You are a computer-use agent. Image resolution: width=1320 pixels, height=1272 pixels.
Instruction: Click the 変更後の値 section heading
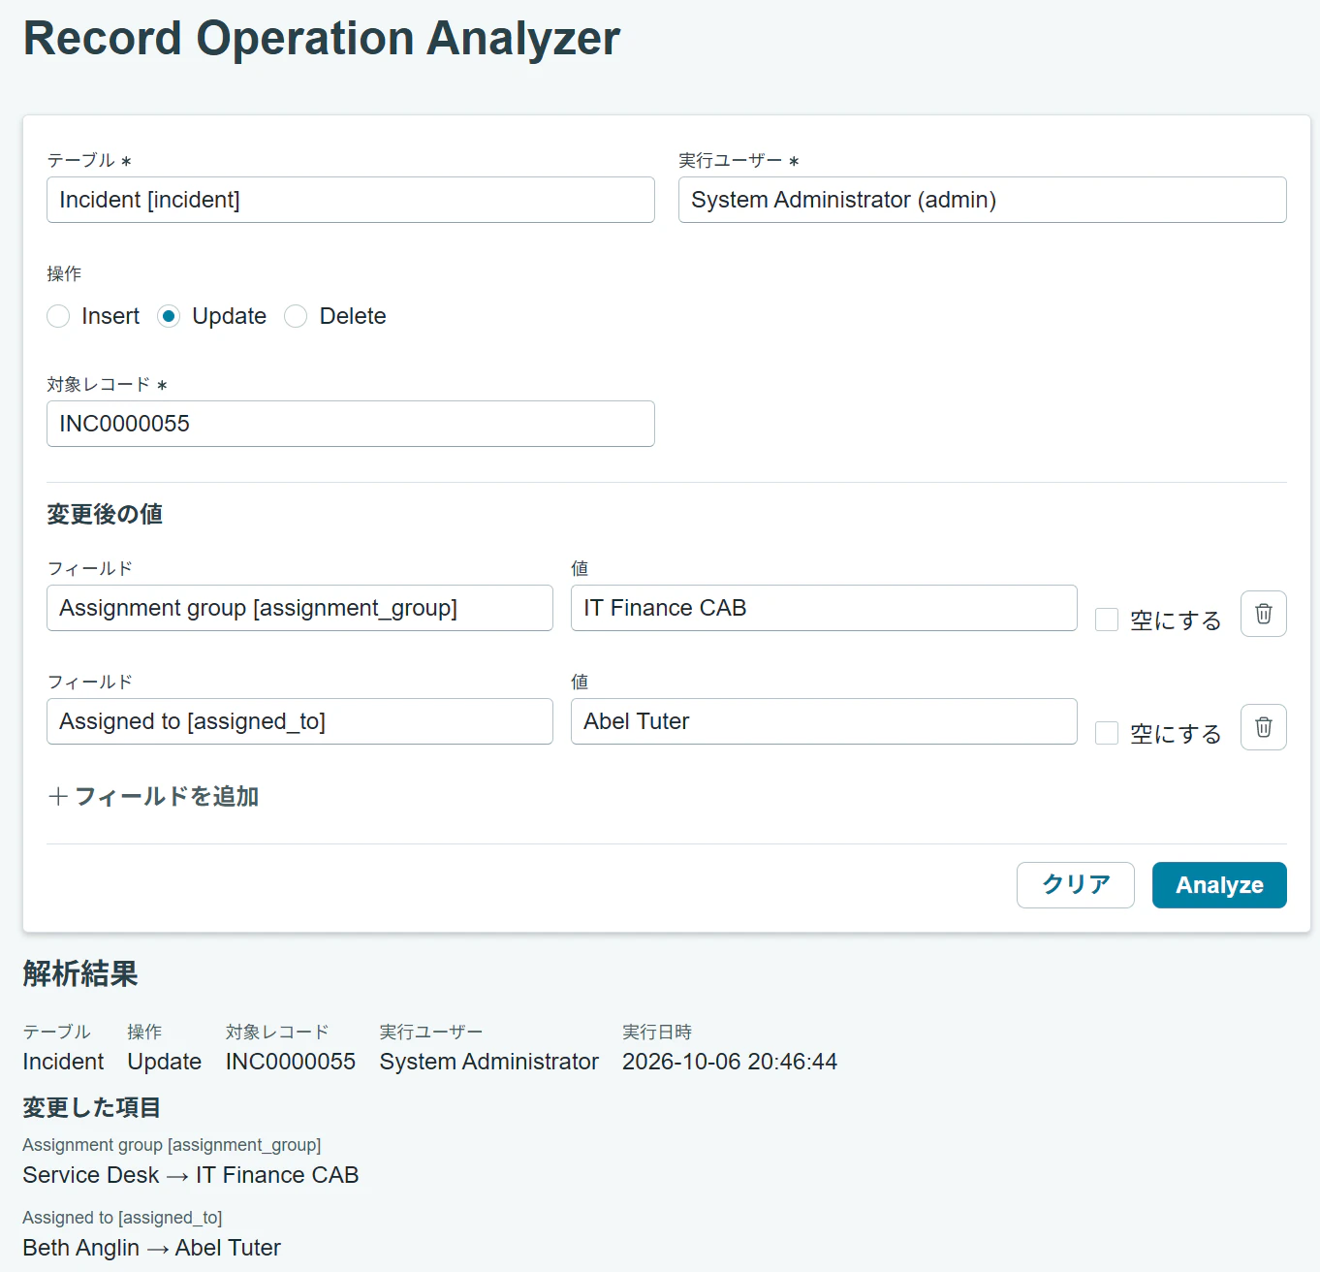pyautogui.click(x=105, y=514)
